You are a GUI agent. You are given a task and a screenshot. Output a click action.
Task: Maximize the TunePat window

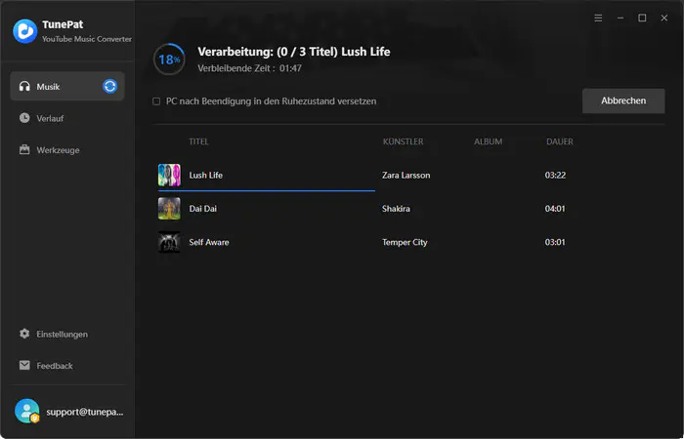pyautogui.click(x=642, y=18)
